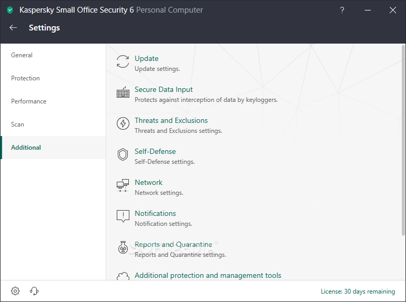This screenshot has width=406, height=302.
Task: Click the Secure Data Input keyboard icon
Action: (123, 92)
